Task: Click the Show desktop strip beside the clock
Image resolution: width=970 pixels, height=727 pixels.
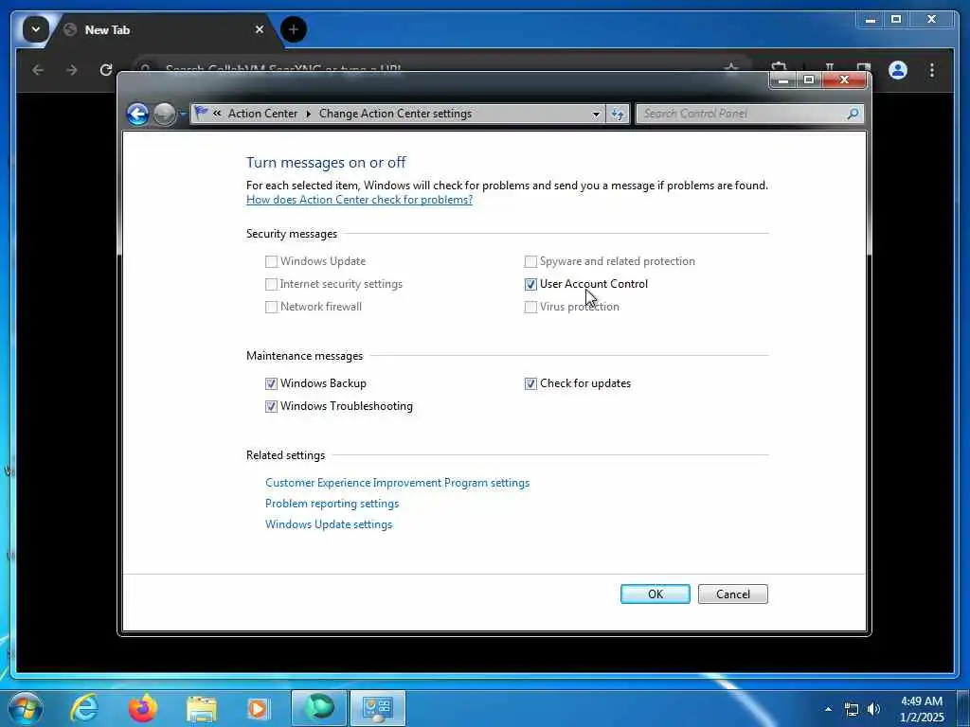Action: click(x=963, y=708)
